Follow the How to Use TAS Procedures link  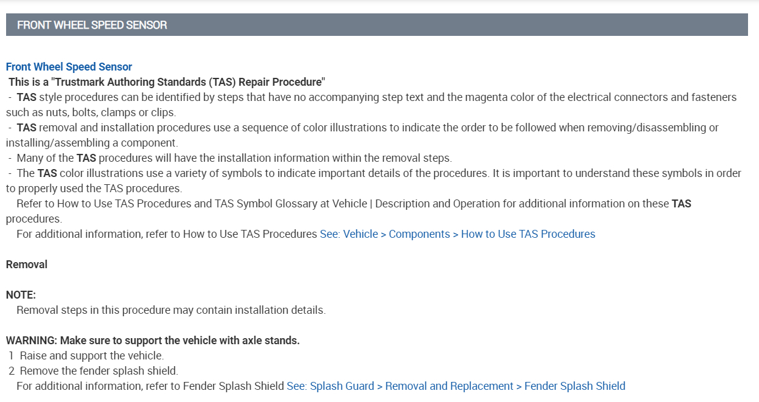pos(457,234)
